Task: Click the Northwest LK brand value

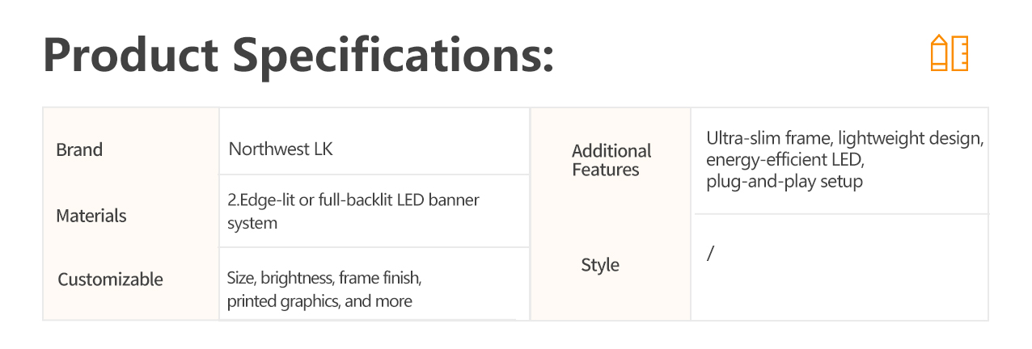Action: (x=281, y=149)
